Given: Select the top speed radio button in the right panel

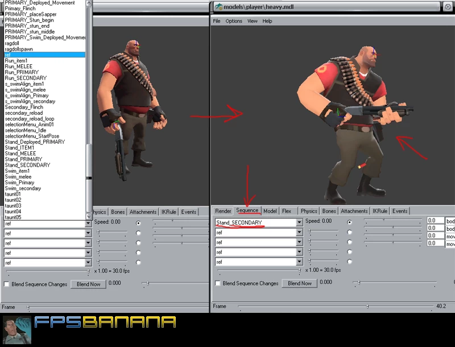Looking at the screenshot, I should point(349,222).
